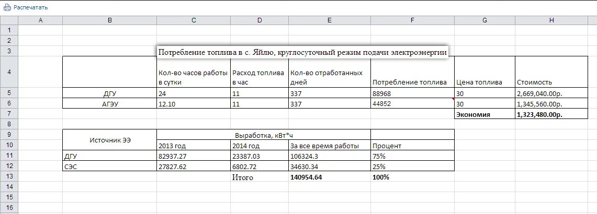
Task: Click cell 'Выработка, кВт*ч'
Action: pyautogui.click(x=264, y=135)
